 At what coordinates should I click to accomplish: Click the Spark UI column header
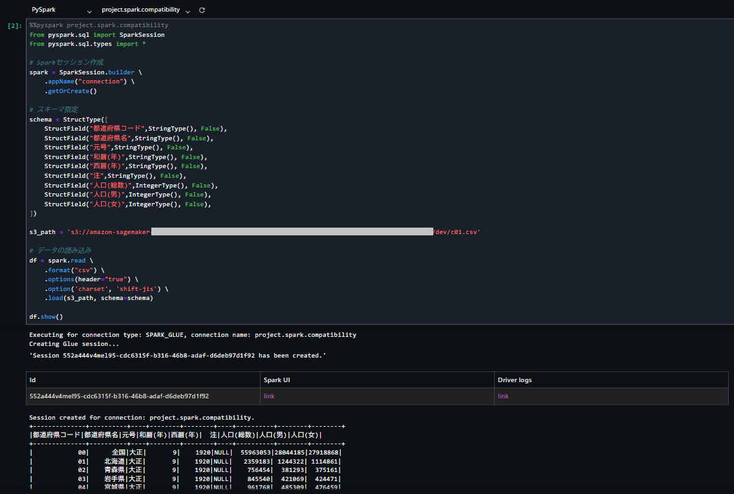coord(277,380)
